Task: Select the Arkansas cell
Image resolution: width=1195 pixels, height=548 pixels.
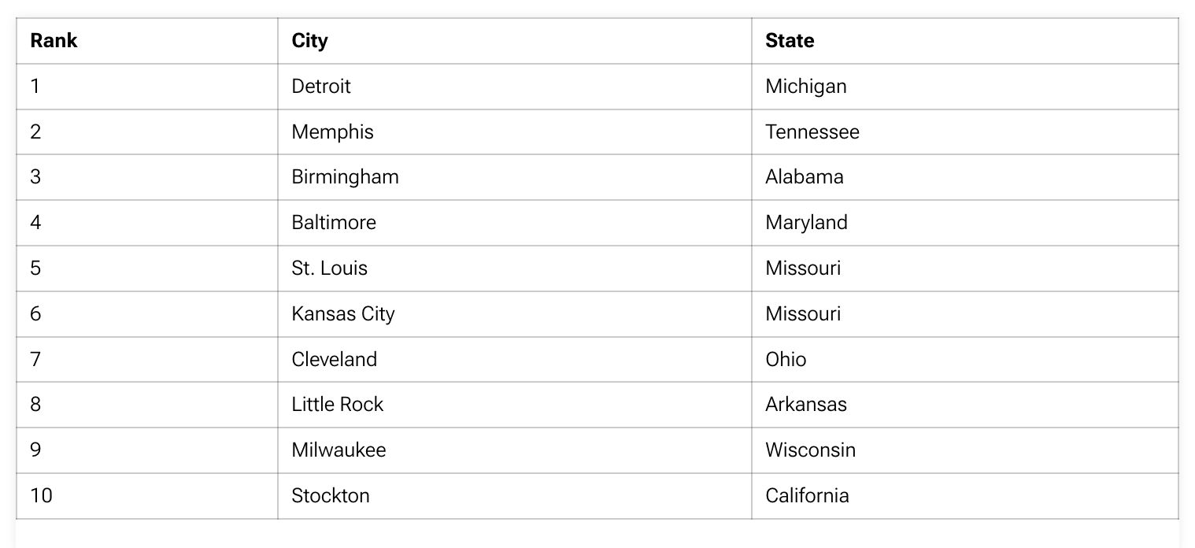Action: [806, 404]
